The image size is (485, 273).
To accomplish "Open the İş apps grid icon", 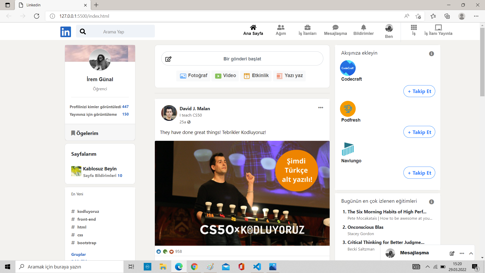I will pos(414,27).
